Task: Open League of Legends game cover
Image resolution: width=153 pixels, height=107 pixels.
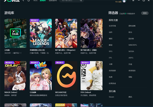Action: [41, 33]
